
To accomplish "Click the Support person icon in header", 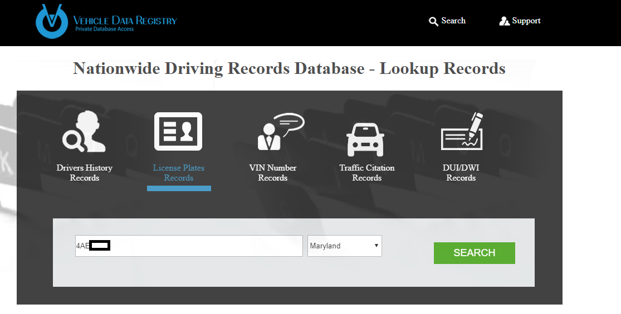I will pos(504,21).
